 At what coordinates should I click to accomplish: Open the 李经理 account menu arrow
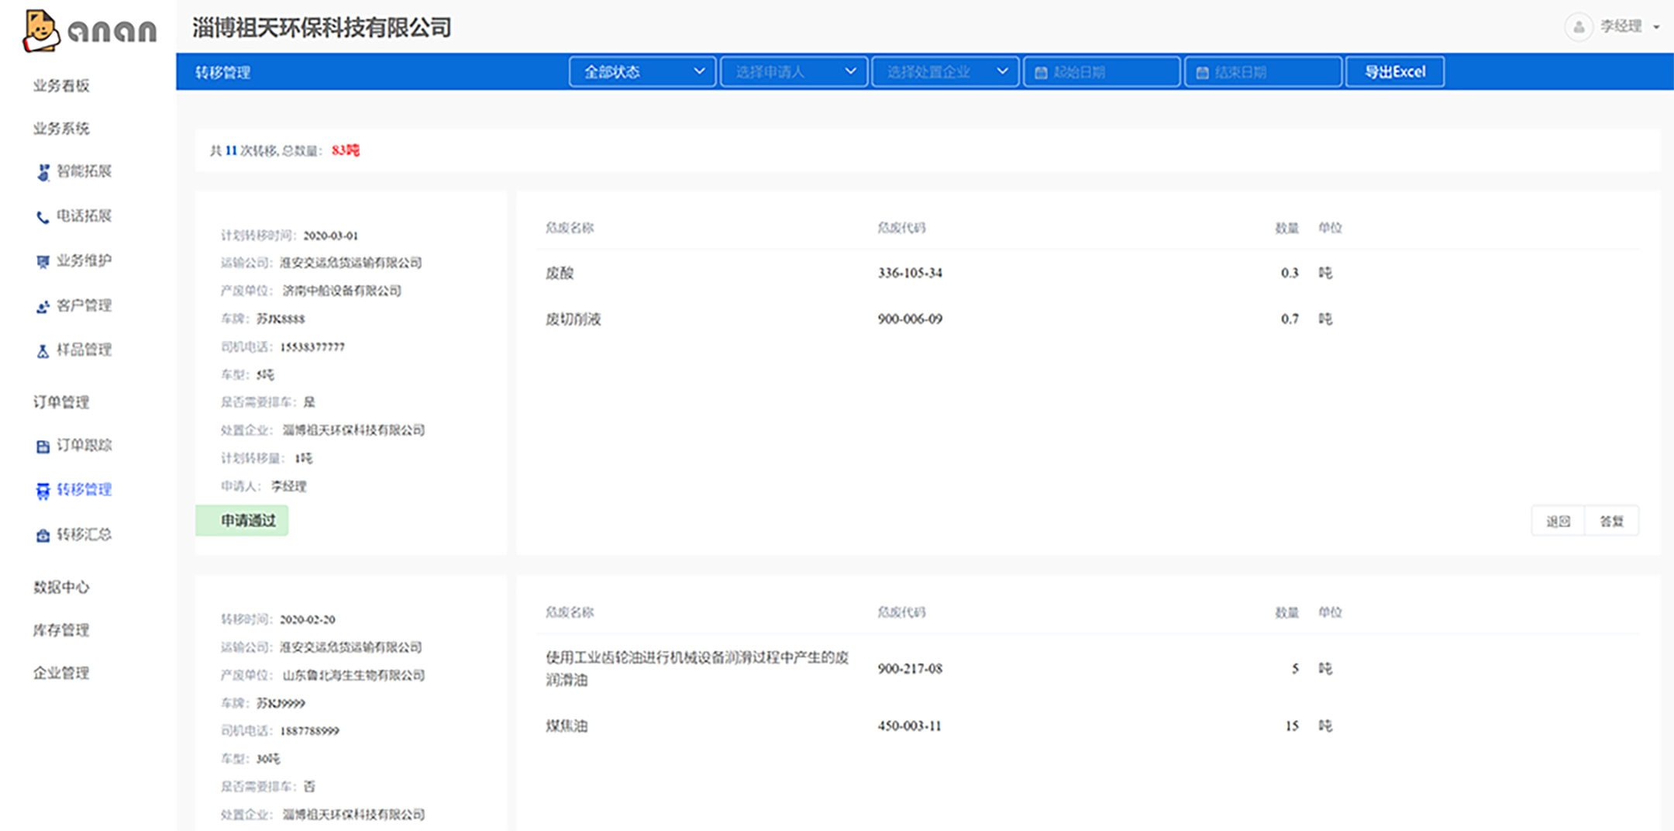pyautogui.click(x=1656, y=27)
